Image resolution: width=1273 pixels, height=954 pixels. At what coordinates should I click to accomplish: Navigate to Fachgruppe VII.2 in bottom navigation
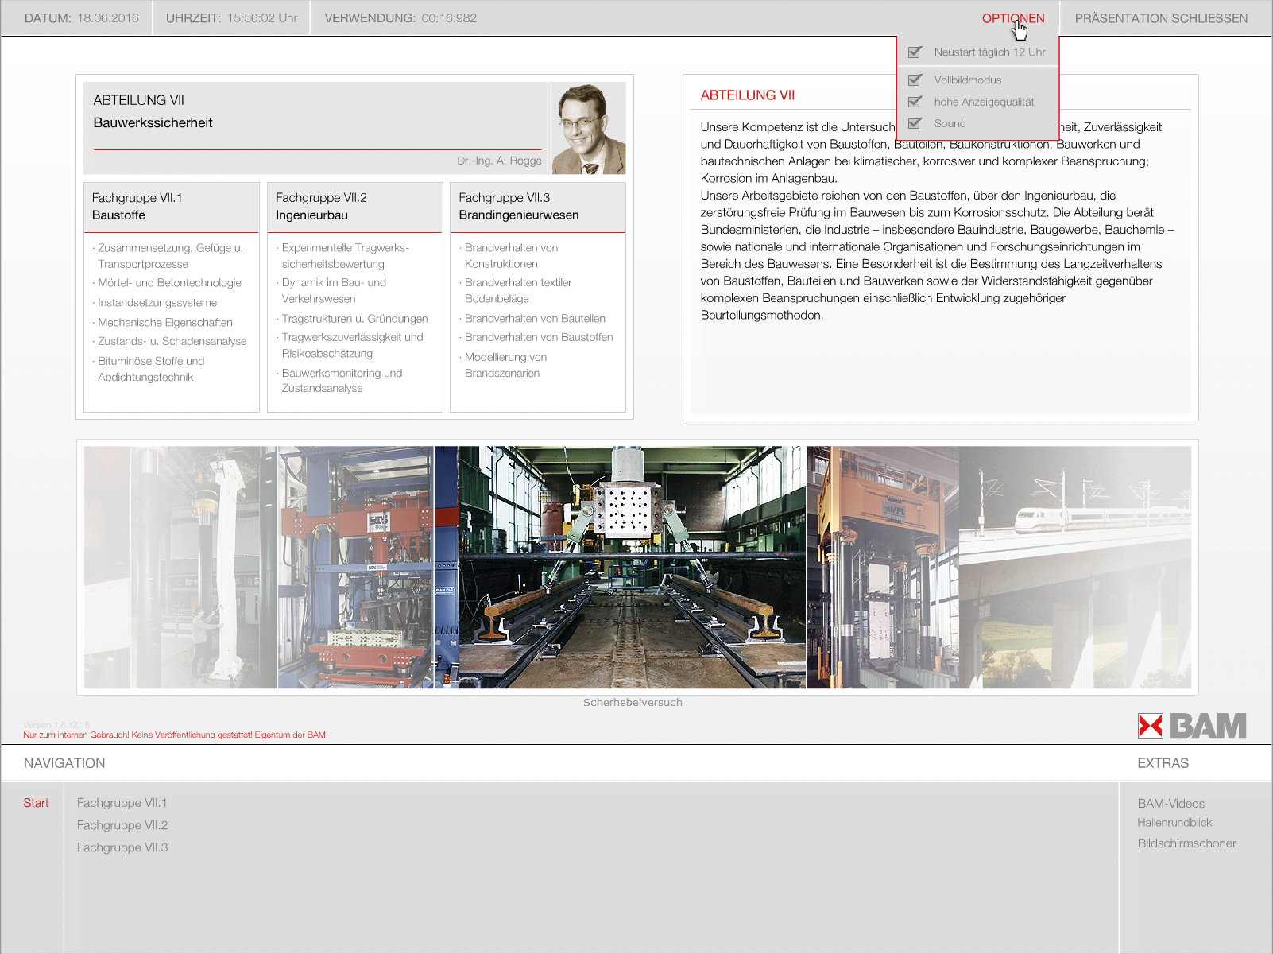tap(122, 825)
